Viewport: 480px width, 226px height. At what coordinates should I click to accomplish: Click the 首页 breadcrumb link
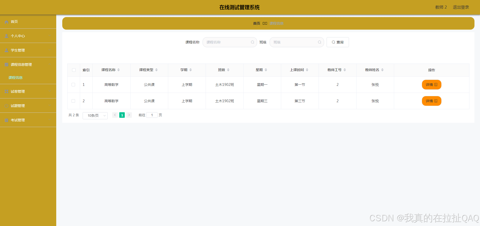(x=257, y=23)
